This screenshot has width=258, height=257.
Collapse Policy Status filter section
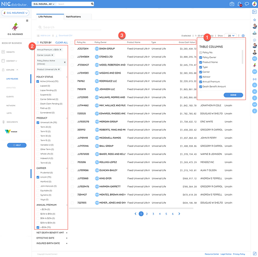(67, 77)
